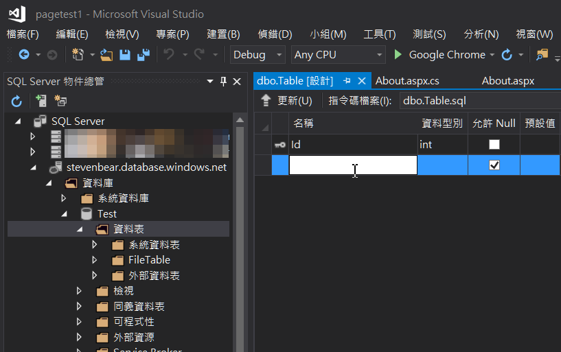Collapse the stevenbear.database.windows.net node
561x352 pixels.
(x=33, y=167)
